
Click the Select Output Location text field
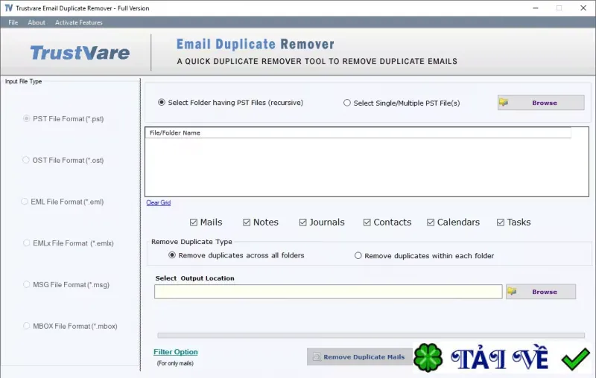pos(328,292)
